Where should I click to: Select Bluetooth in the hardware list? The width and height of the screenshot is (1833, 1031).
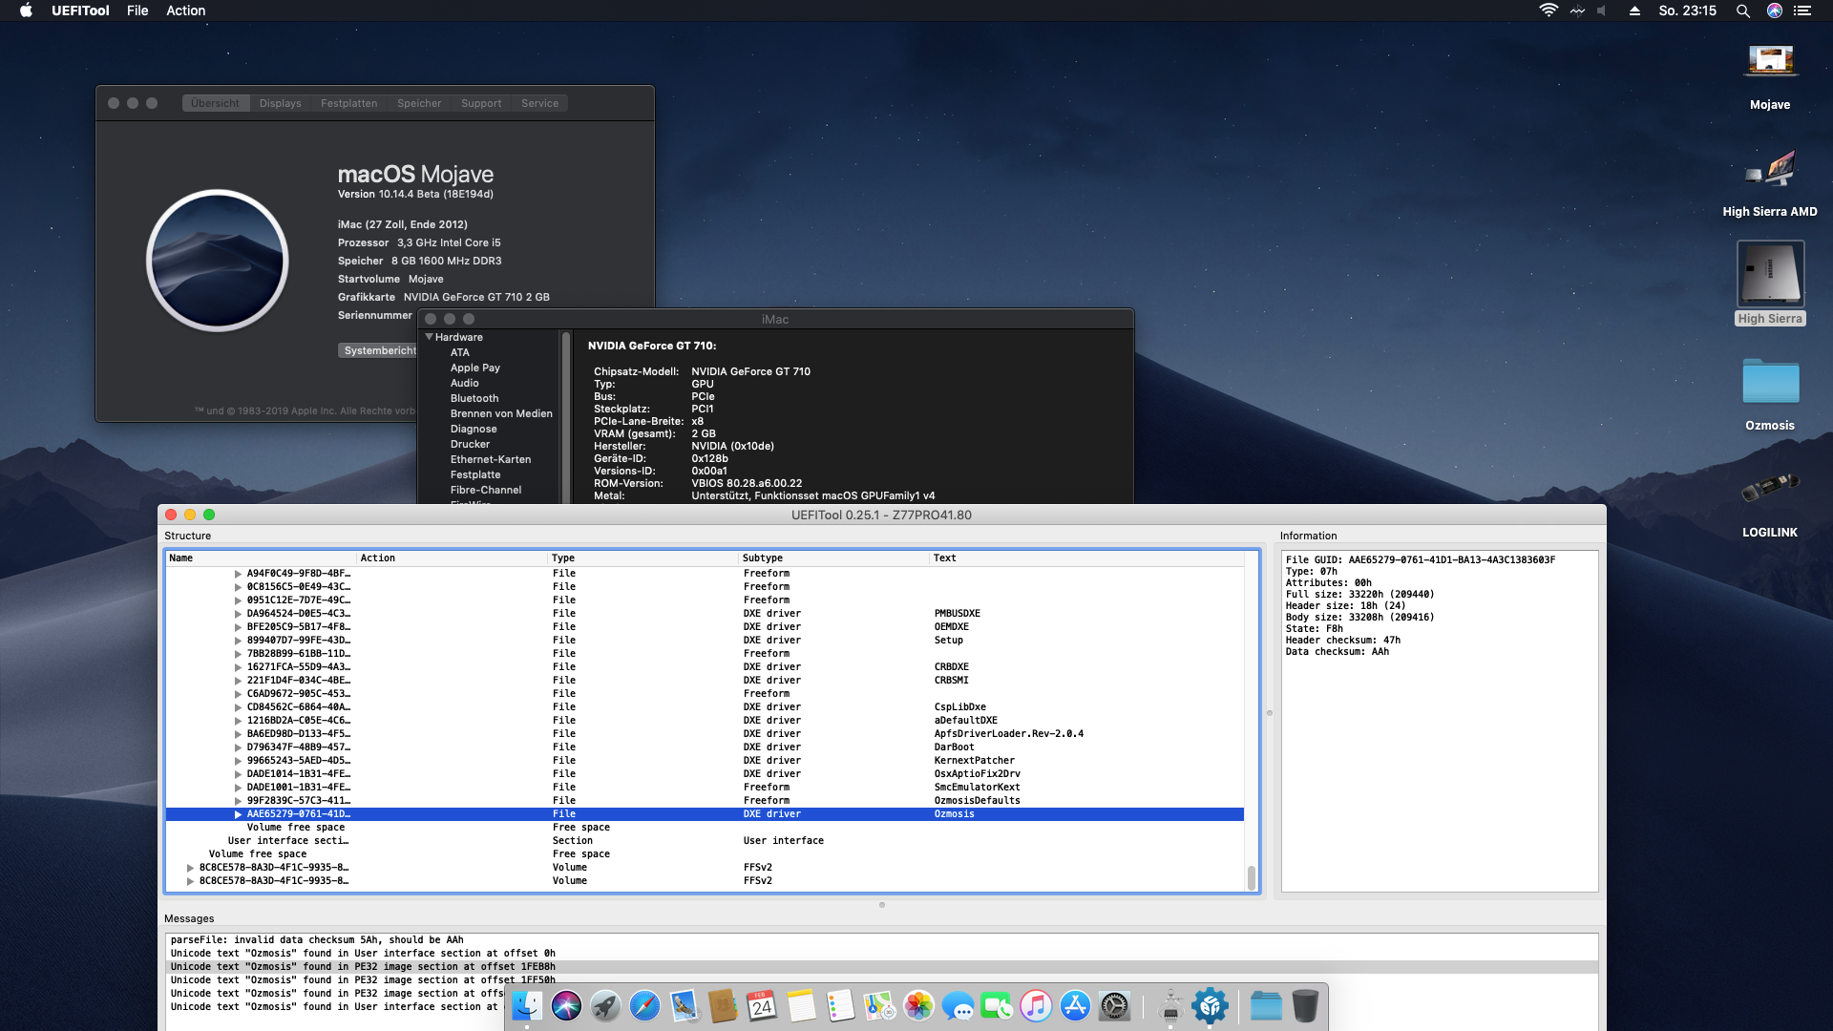(474, 398)
